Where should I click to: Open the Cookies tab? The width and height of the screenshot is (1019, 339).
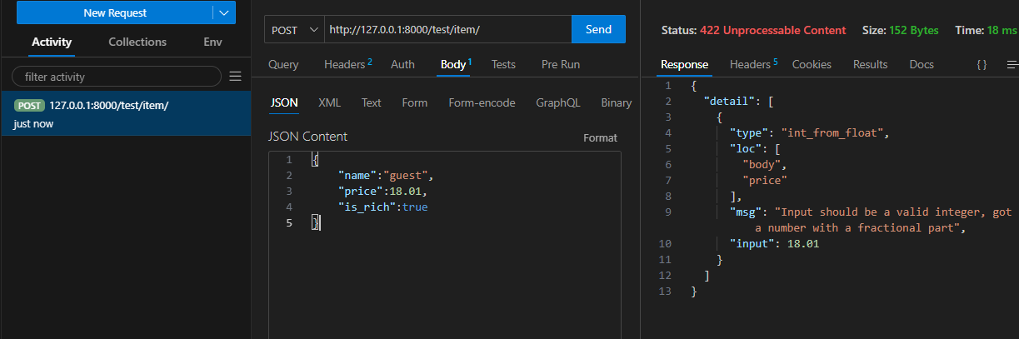coord(812,64)
